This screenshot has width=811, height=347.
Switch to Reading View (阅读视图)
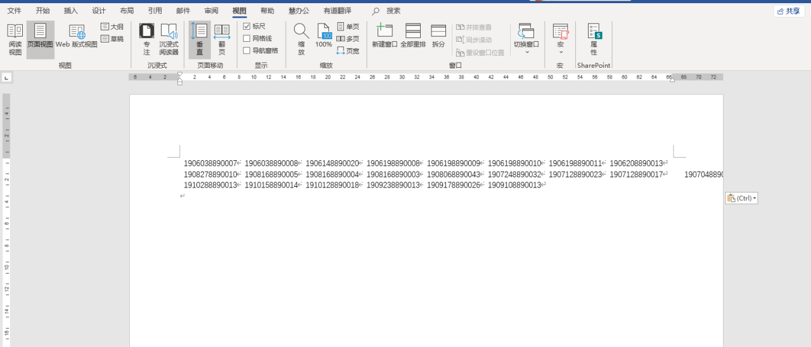click(15, 40)
